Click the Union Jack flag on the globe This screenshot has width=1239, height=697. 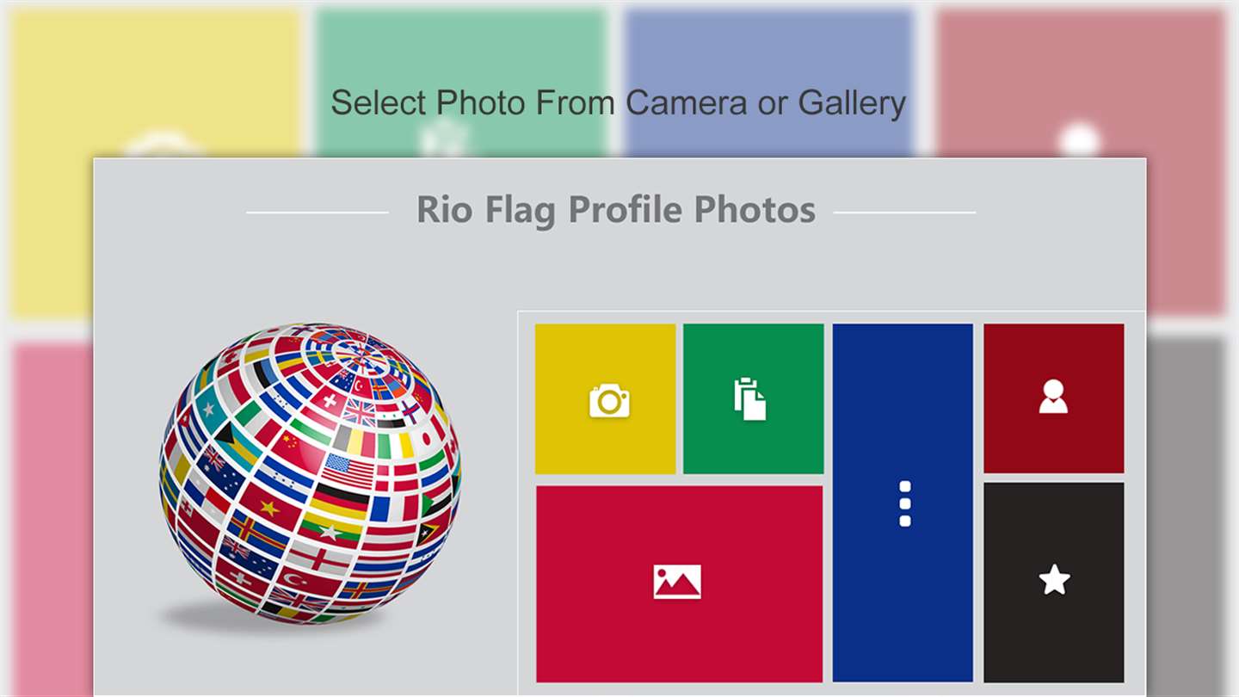click(x=358, y=411)
